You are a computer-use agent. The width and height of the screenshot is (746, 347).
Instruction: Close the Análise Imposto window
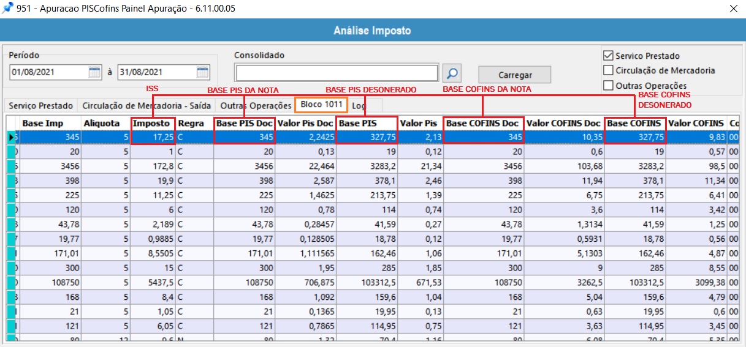tap(733, 9)
